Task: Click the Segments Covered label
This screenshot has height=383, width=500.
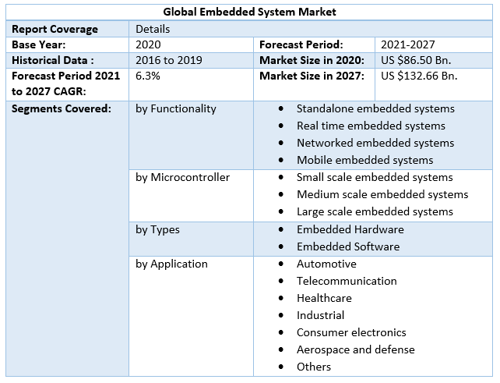Action: 61,108
